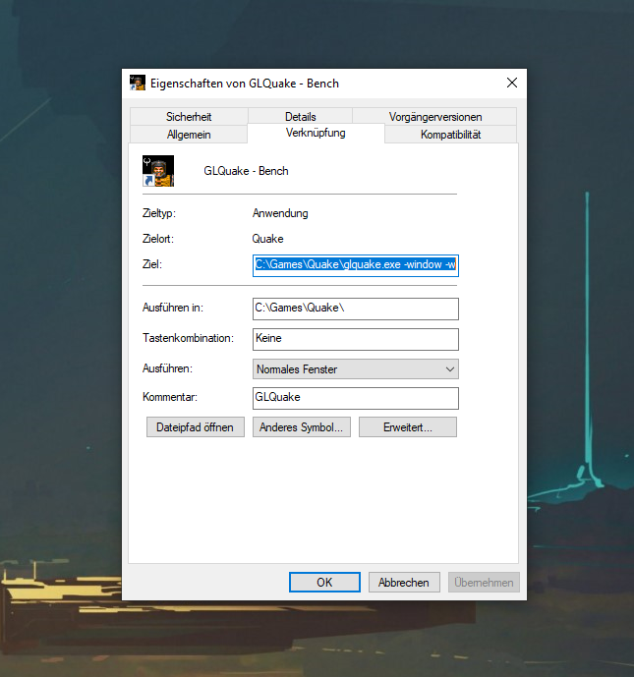Select the Vorgängerversionen tab
Screen dimensions: 634x677
pyautogui.click(x=434, y=117)
